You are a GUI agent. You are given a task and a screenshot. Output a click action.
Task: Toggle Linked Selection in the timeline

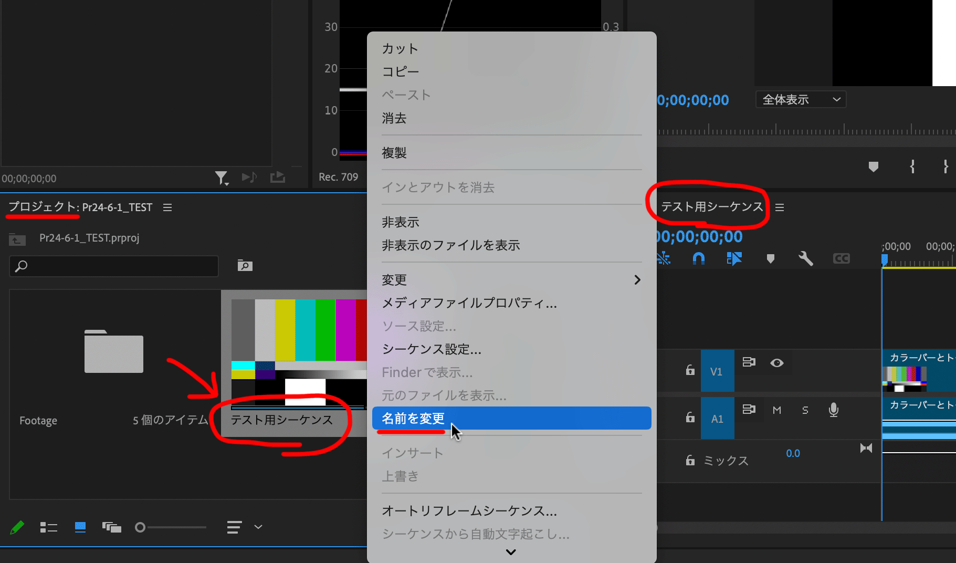664,258
